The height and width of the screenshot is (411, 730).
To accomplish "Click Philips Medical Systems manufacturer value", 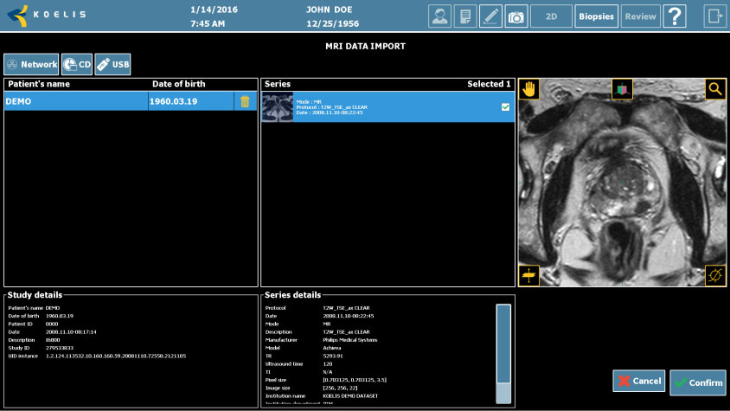I will (x=350, y=340).
